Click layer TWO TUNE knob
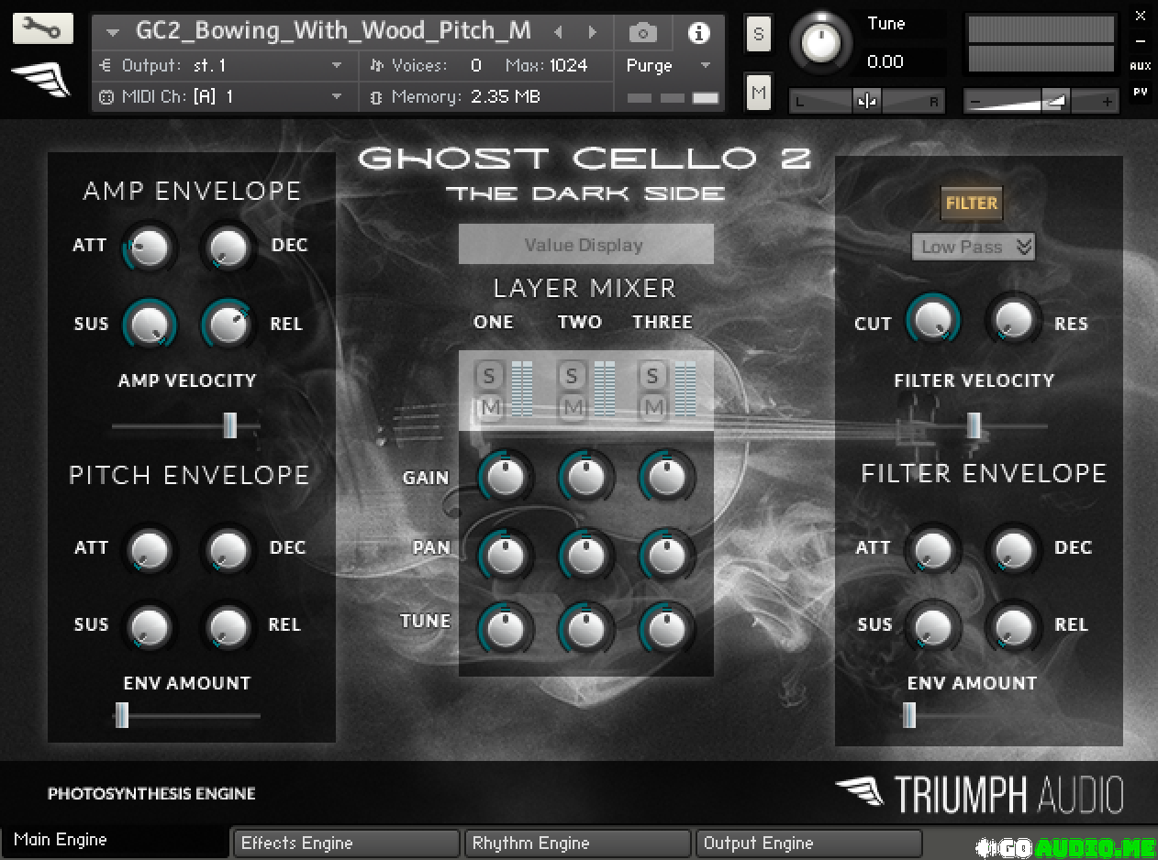Image resolution: width=1158 pixels, height=860 pixels. point(586,628)
